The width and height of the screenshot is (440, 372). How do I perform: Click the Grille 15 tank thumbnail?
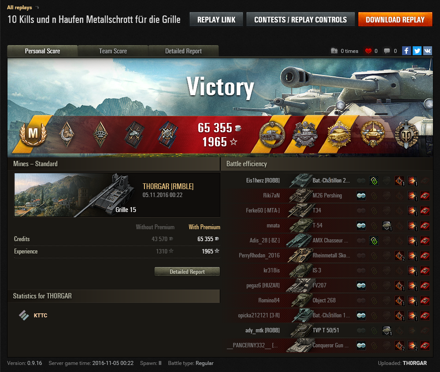click(x=75, y=195)
